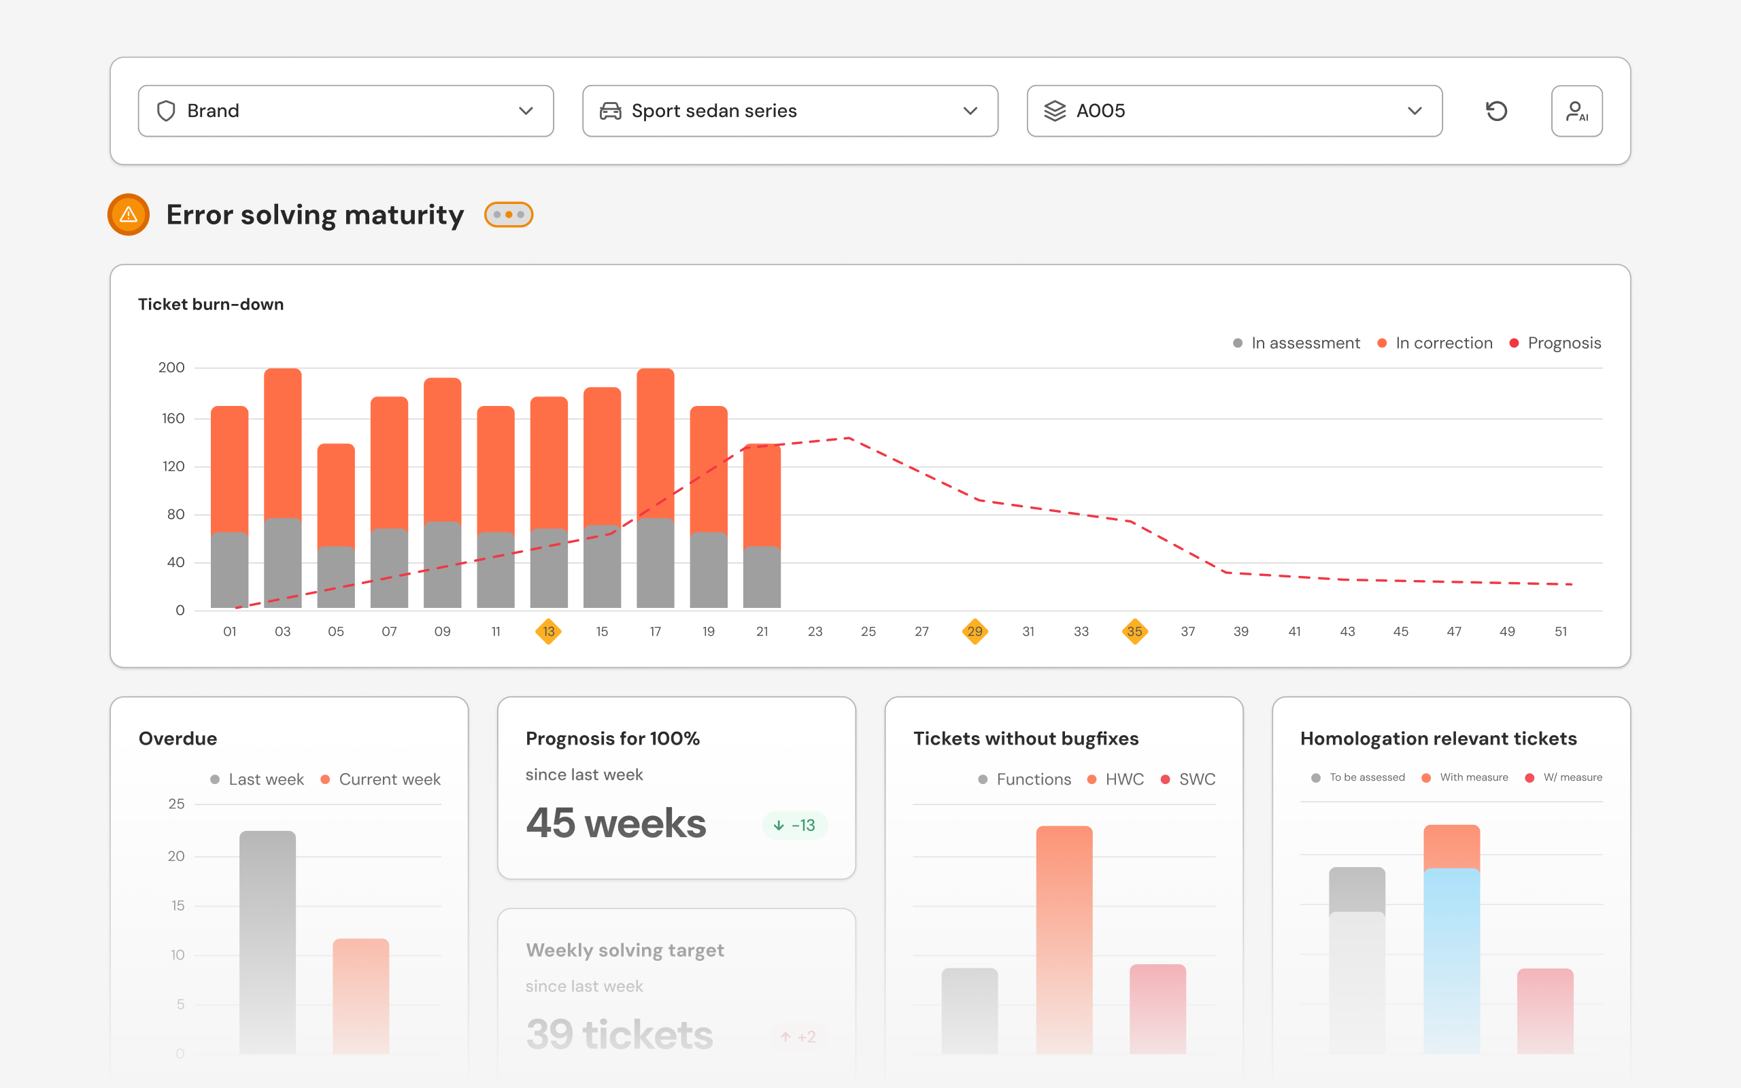Expand the Brand dropdown
This screenshot has width=1741, height=1088.
[x=526, y=111]
